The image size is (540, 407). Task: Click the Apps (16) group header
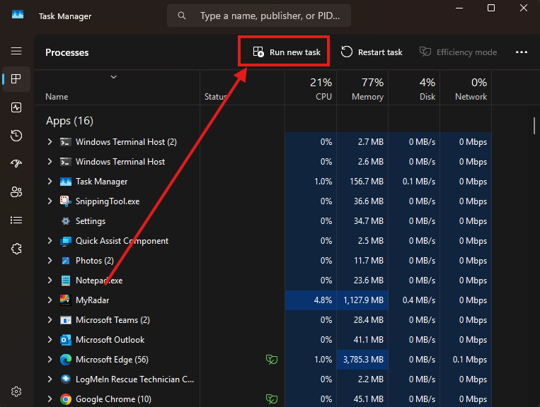coord(69,121)
